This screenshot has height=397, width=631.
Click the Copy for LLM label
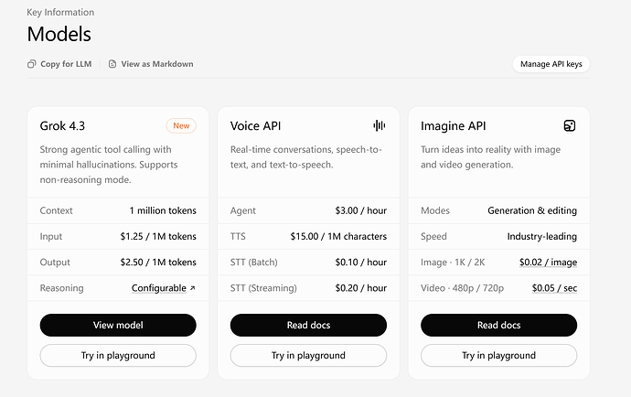66,64
